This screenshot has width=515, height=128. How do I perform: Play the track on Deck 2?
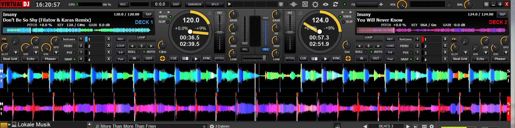[x=325, y=58]
